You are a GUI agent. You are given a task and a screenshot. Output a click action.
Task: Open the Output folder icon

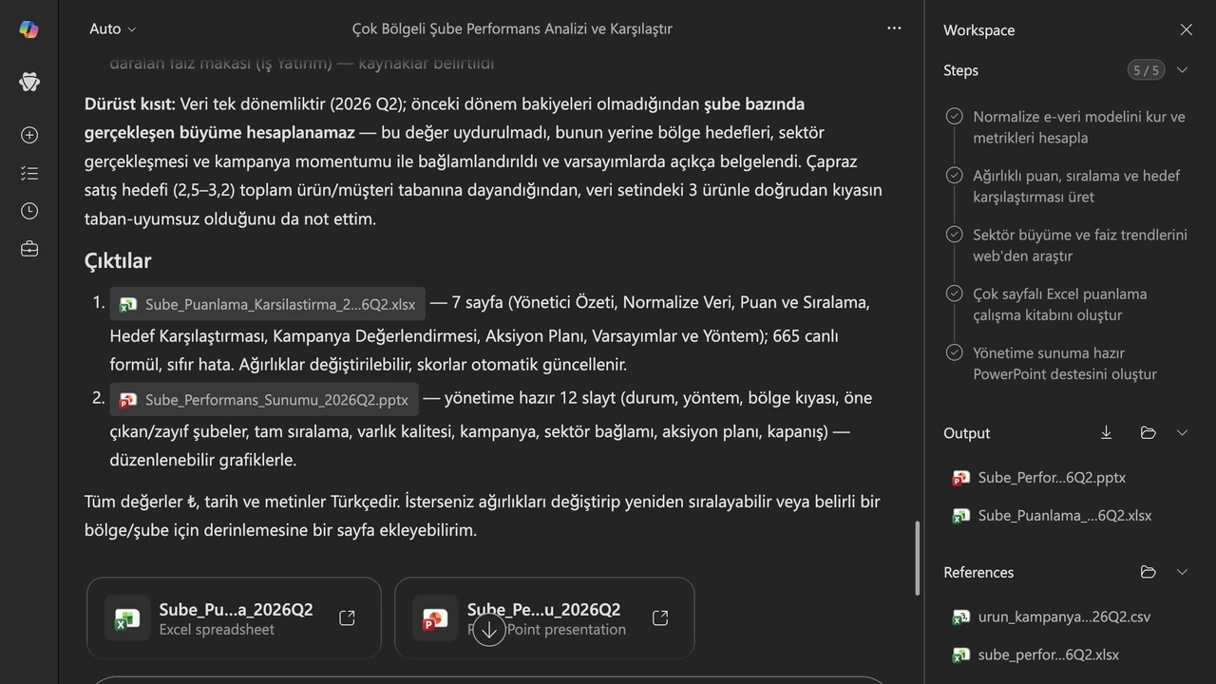click(1148, 433)
